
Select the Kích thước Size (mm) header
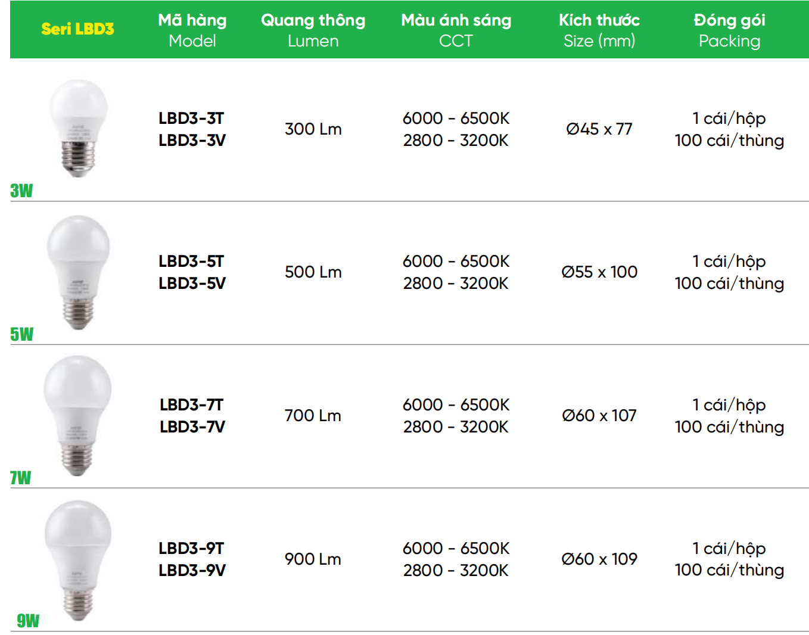coord(599,30)
